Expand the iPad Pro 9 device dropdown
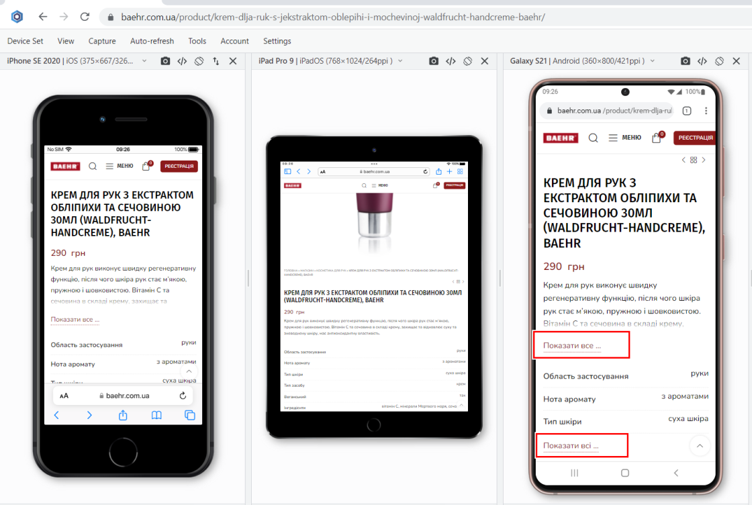The width and height of the screenshot is (752, 505). point(400,61)
